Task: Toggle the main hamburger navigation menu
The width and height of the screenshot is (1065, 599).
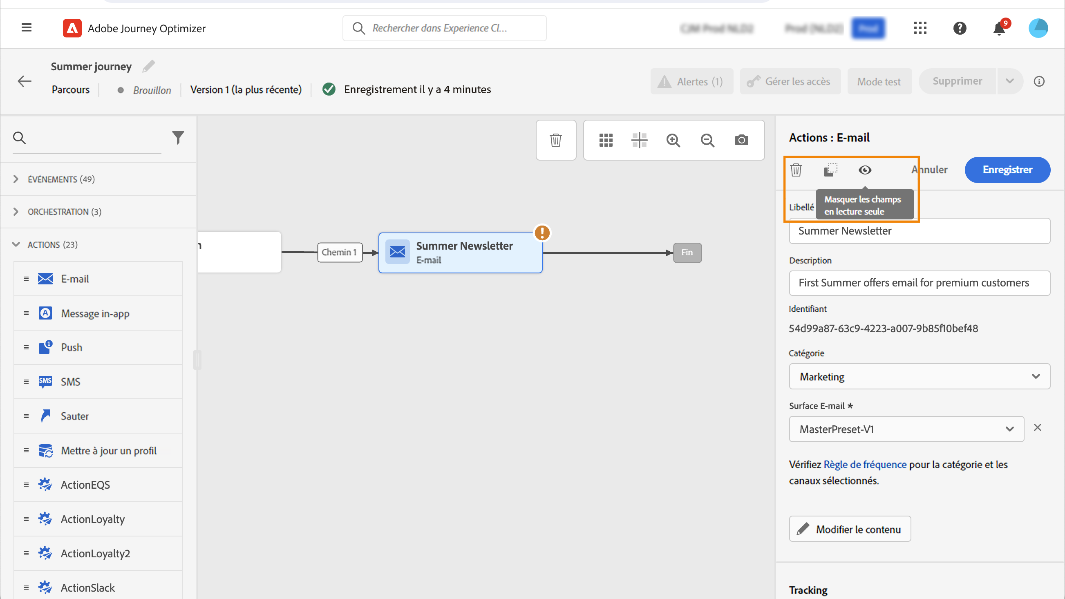Action: (27, 28)
